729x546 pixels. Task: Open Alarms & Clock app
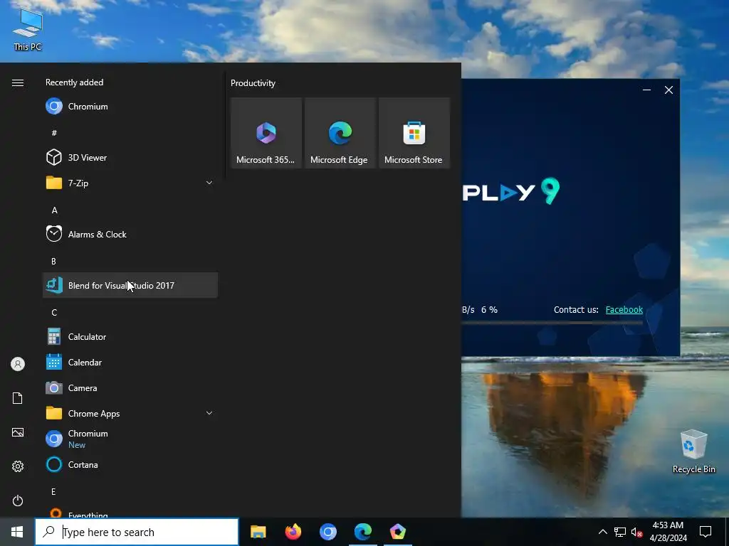[x=130, y=235]
